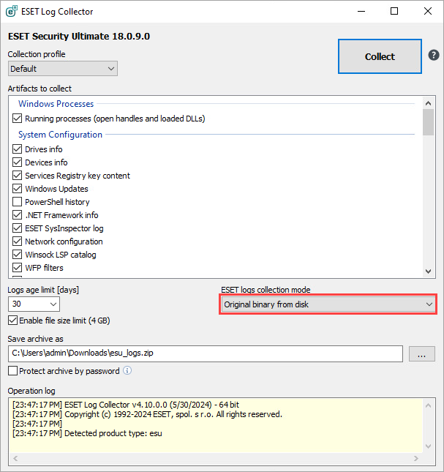Click the 'ESET Log Collector v4.10.0.0' log line
The image size is (444, 472).
pyautogui.click(x=126, y=405)
